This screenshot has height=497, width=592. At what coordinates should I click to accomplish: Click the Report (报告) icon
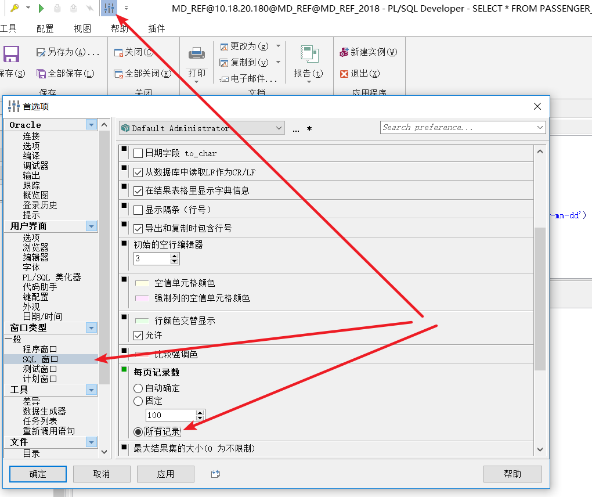click(309, 53)
